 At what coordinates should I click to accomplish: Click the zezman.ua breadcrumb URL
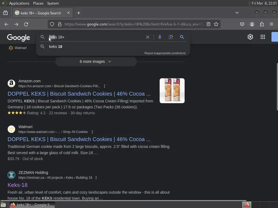tap(55, 178)
